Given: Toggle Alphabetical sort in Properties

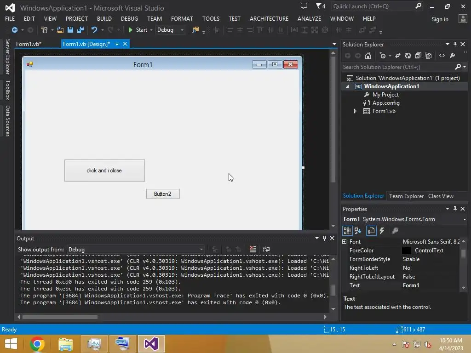Looking at the screenshot, I should pyautogui.click(x=358, y=231).
